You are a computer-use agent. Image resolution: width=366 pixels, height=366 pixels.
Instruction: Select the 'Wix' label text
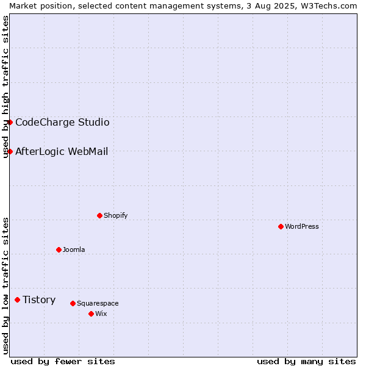[x=101, y=314]
